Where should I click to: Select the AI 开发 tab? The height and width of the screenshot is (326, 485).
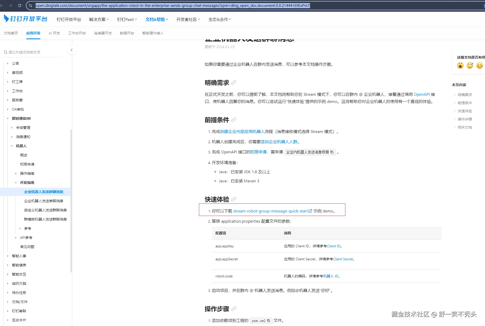[x=54, y=33]
